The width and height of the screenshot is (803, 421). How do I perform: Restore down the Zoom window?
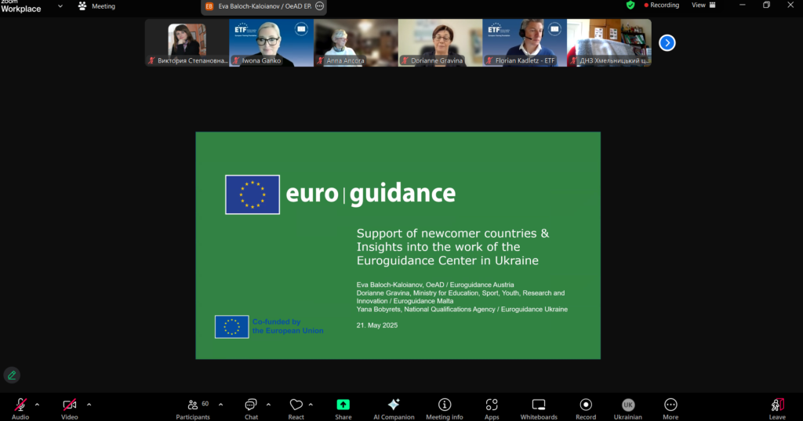pyautogui.click(x=766, y=5)
